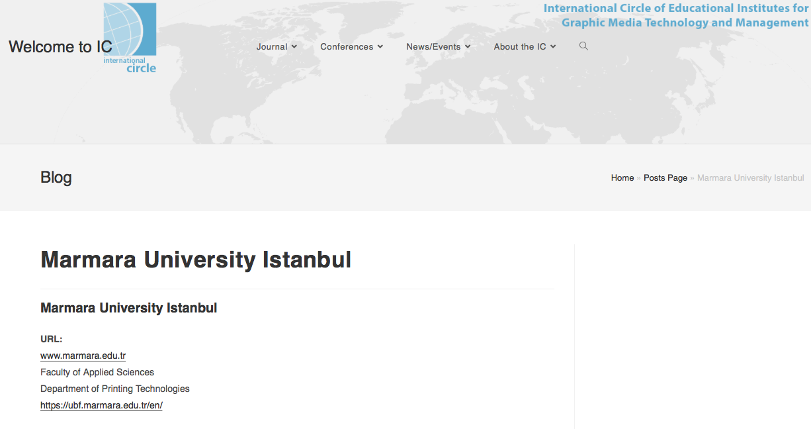Click Faculty of Applied Sciences text
Screen dimensions: 811x429
(97, 372)
